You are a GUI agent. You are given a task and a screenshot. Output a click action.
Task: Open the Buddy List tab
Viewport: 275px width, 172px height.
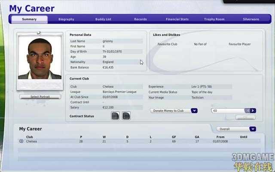pyautogui.click(x=103, y=19)
